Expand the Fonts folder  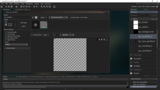point(131,73)
